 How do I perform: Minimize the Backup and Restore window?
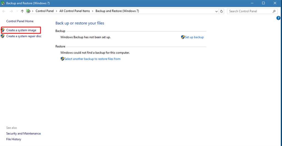[252, 3]
